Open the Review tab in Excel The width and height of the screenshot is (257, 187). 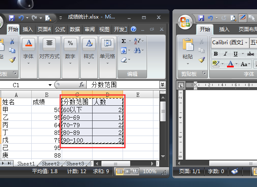click(x=90, y=29)
